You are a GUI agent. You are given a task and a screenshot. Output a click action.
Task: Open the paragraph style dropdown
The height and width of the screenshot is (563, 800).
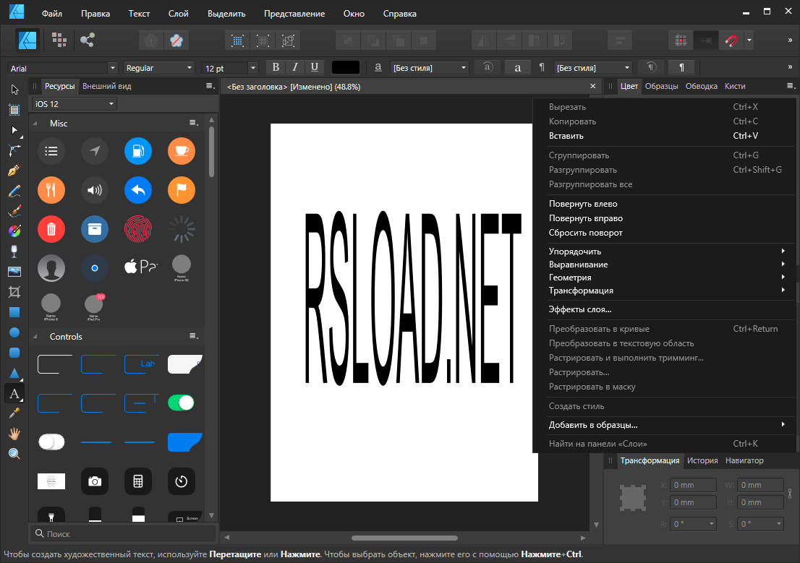[x=593, y=68]
